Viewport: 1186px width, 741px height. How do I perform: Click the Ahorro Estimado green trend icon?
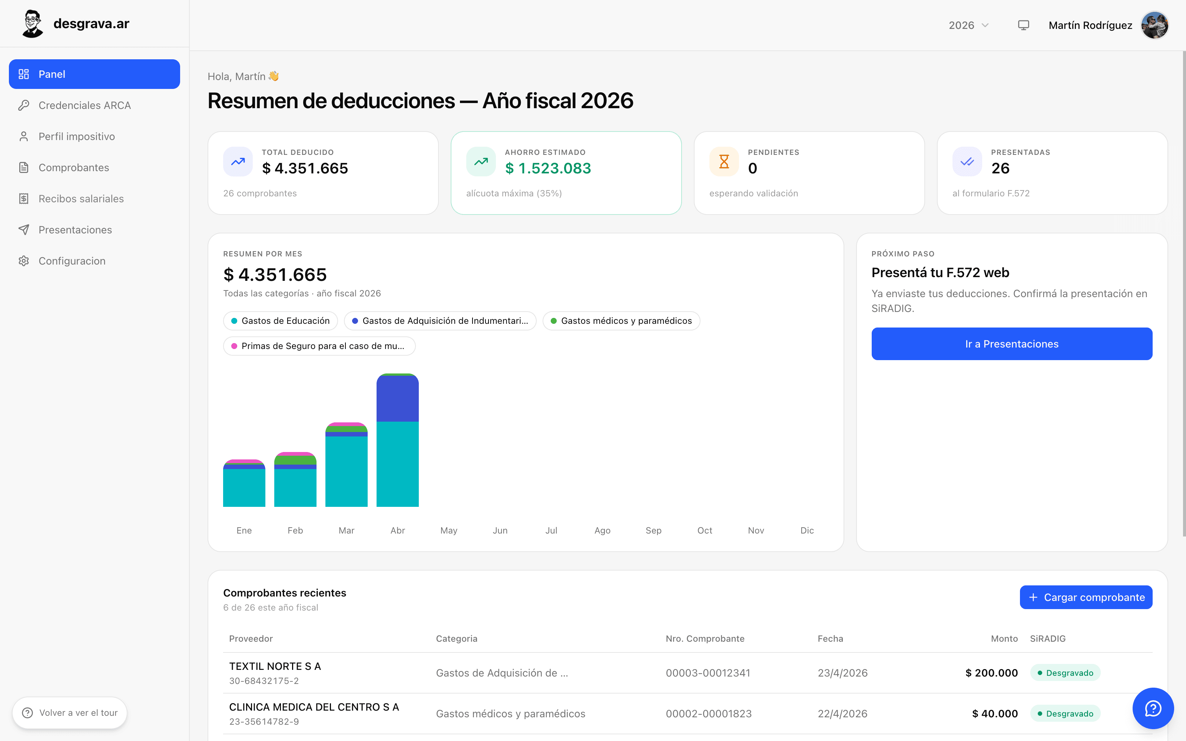click(x=481, y=162)
